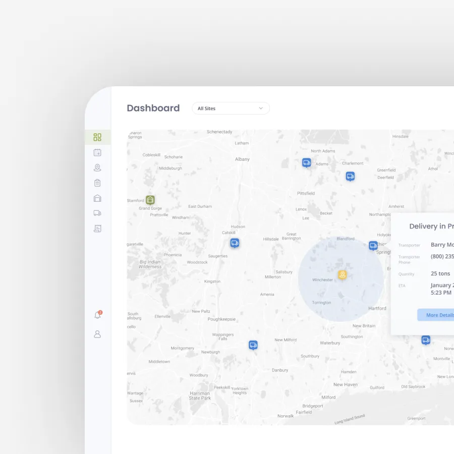Select truck marker near Holyoke
This screenshot has height=454, width=454.
pyautogui.click(x=373, y=246)
